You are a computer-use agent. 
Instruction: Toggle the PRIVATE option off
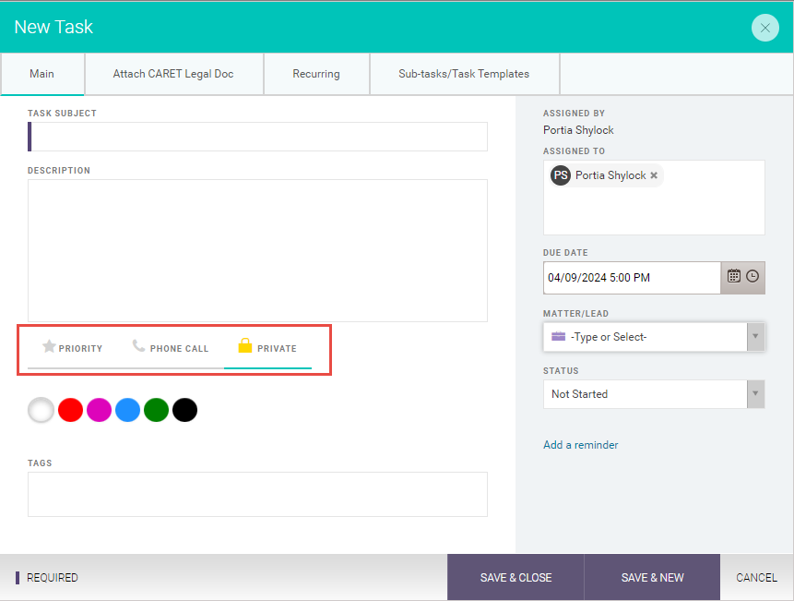(267, 348)
